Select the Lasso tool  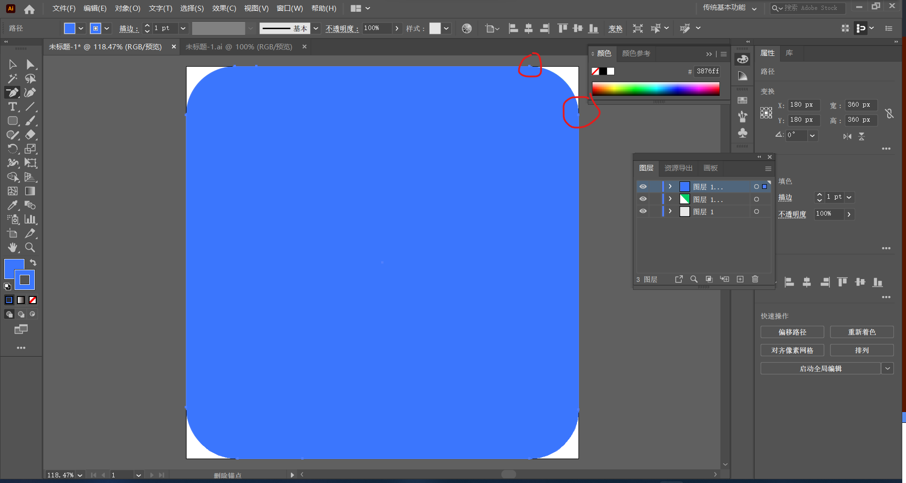pyautogui.click(x=31, y=78)
